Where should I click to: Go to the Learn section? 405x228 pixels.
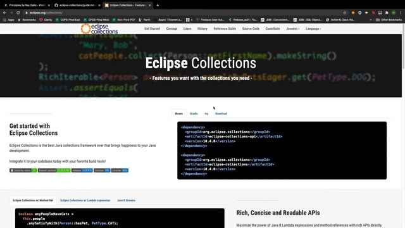(187, 28)
